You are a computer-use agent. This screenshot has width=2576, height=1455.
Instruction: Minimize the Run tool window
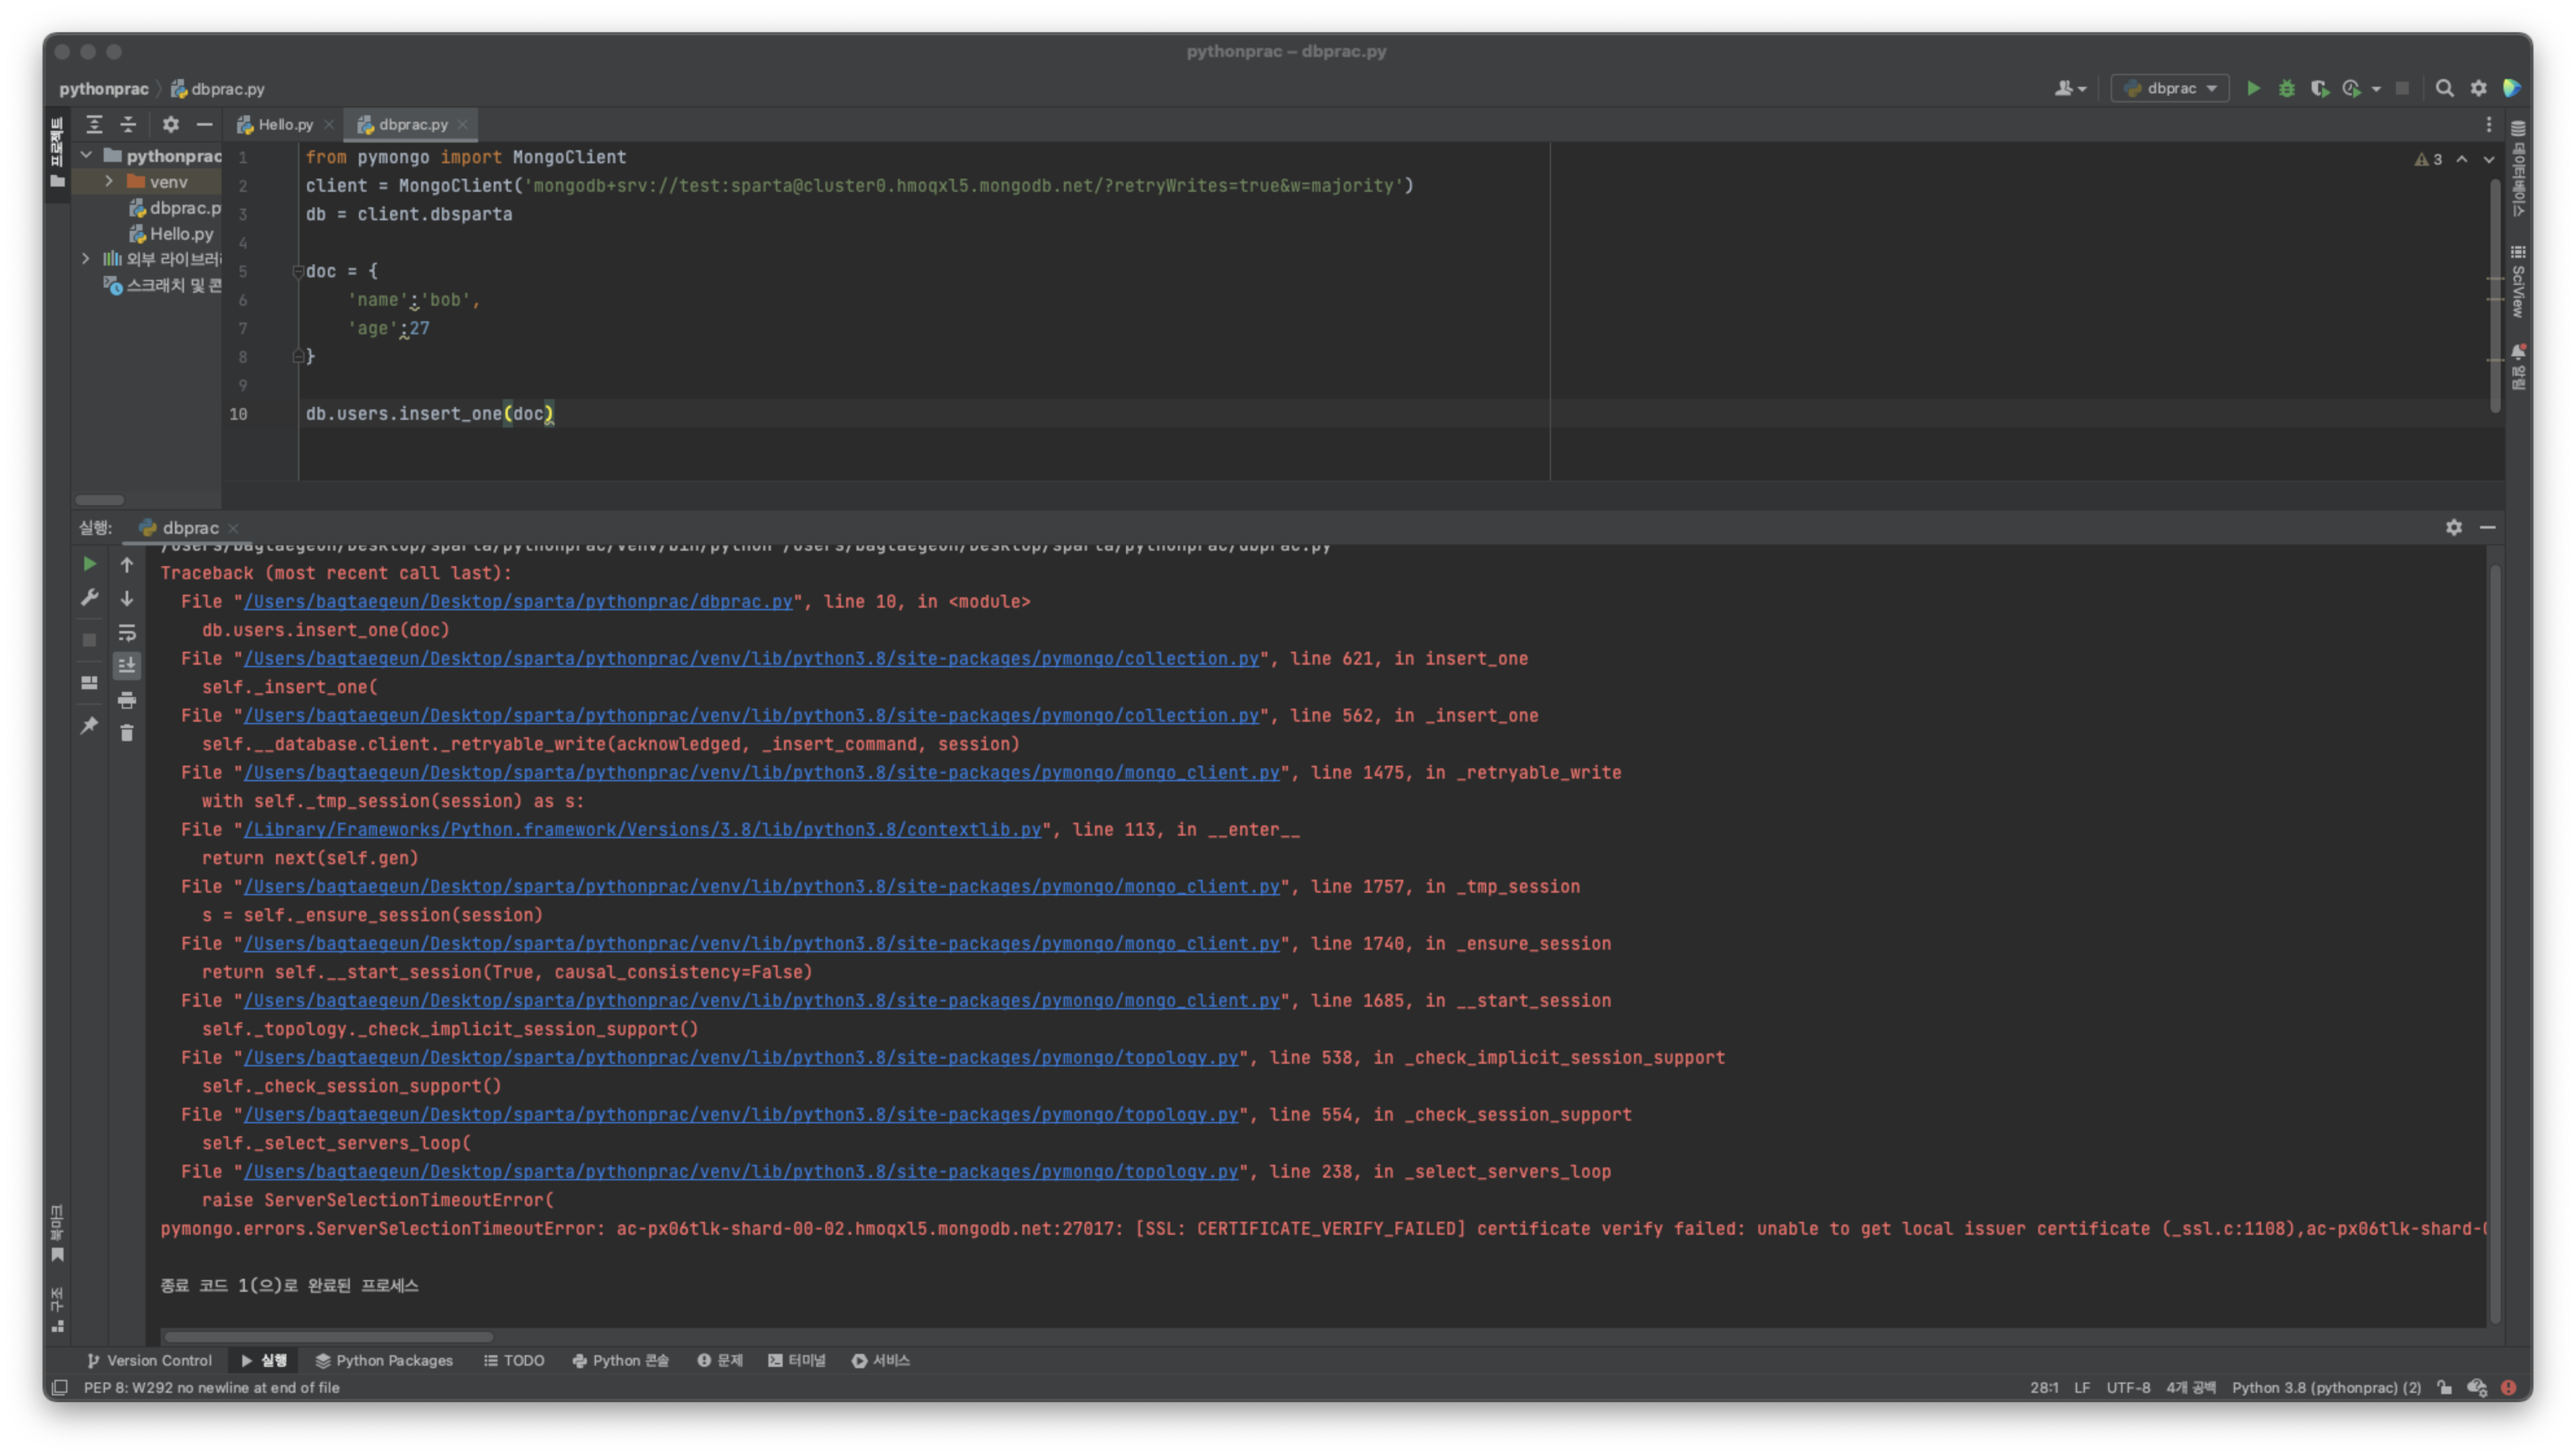click(x=2488, y=527)
